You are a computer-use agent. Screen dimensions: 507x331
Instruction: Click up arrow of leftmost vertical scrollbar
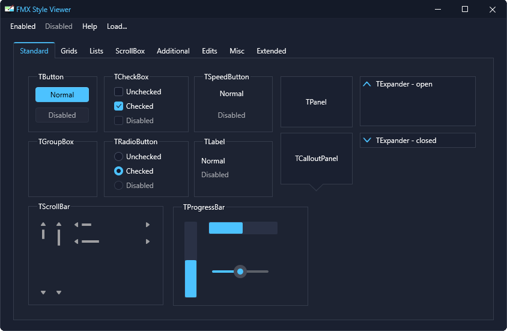[43, 224]
